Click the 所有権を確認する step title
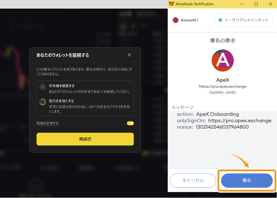277x198 pixels. 62,86
